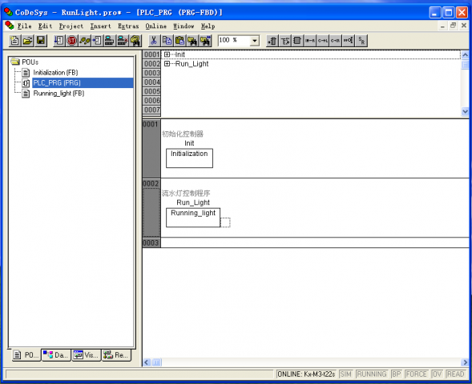Screen dimensions: 472x384
Task: Click the New file toolbar icon
Action: [14, 41]
